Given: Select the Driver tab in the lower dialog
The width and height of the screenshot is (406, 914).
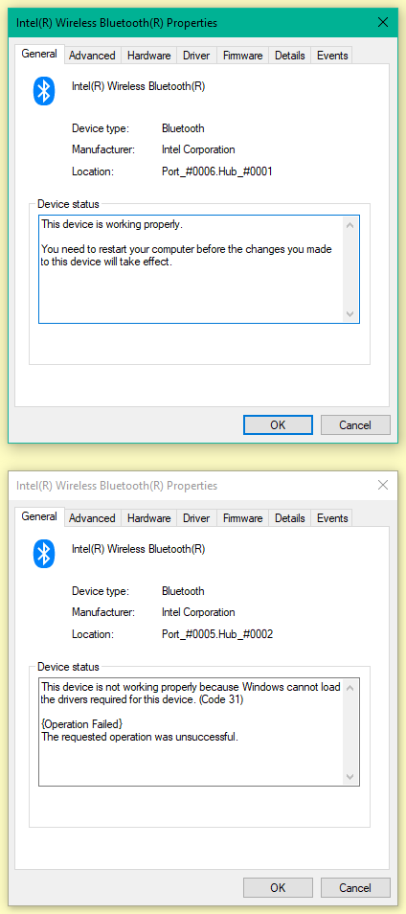Looking at the screenshot, I should (196, 517).
